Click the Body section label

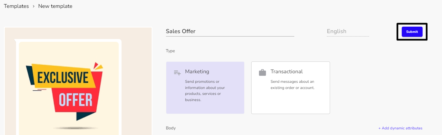click(171, 128)
